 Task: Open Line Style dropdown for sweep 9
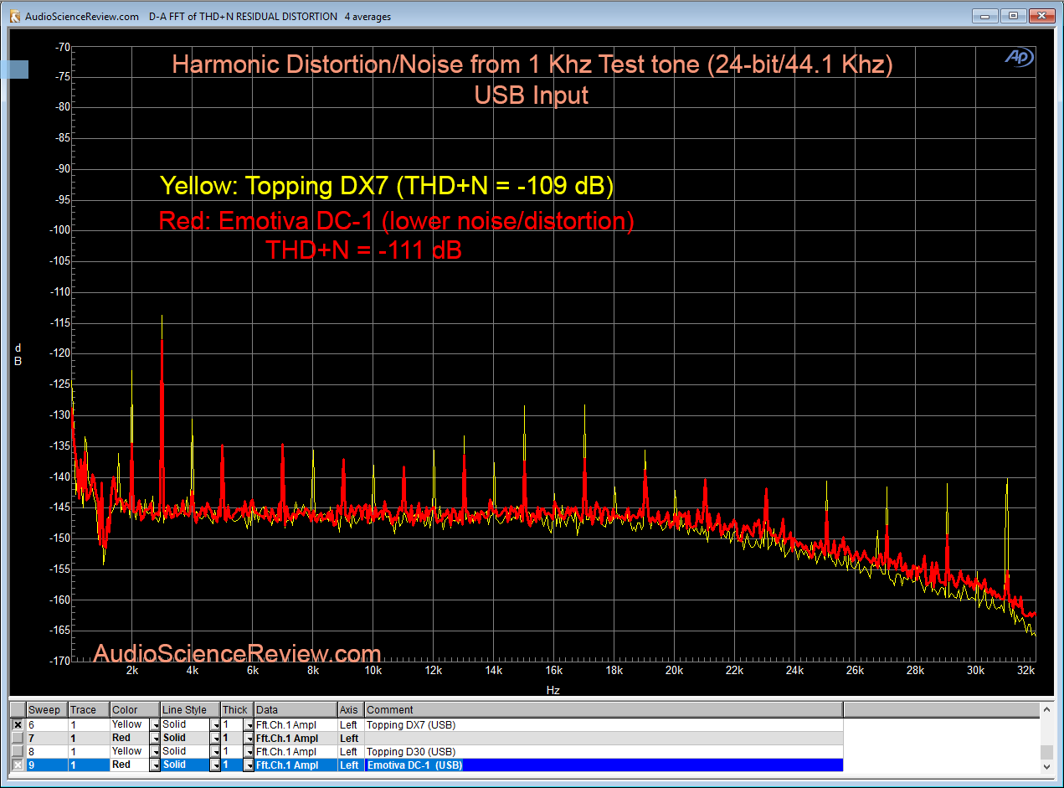pyautogui.click(x=215, y=765)
